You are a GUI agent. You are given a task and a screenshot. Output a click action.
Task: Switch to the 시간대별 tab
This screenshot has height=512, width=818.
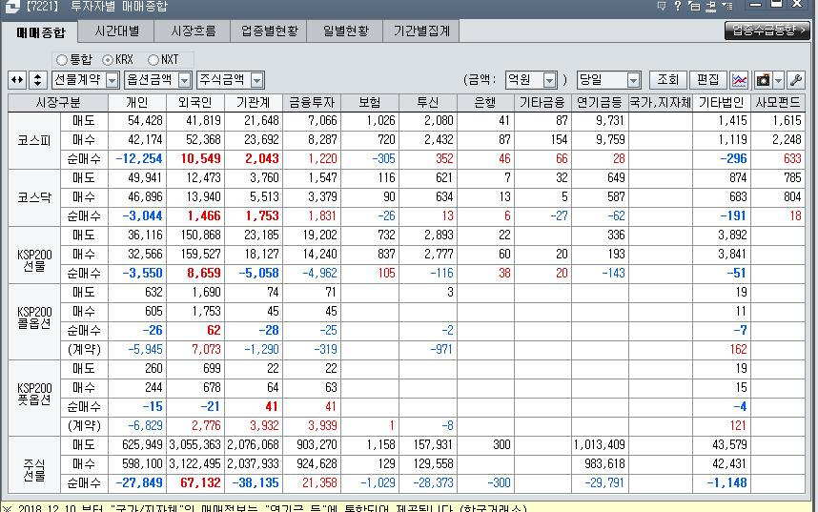click(x=117, y=31)
